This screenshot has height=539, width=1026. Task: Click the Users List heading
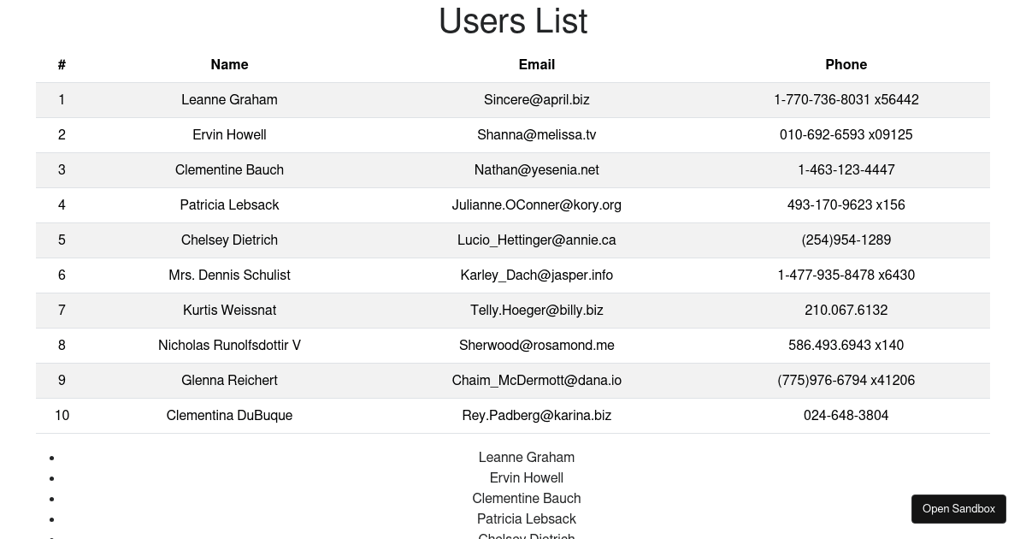tap(513, 21)
